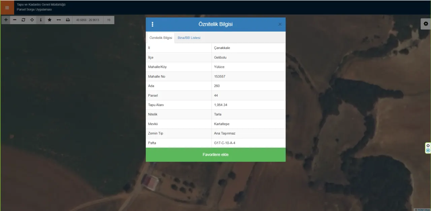Click the Mevkii value Kartaltepe
The height and width of the screenshot is (211, 431).
(222, 124)
